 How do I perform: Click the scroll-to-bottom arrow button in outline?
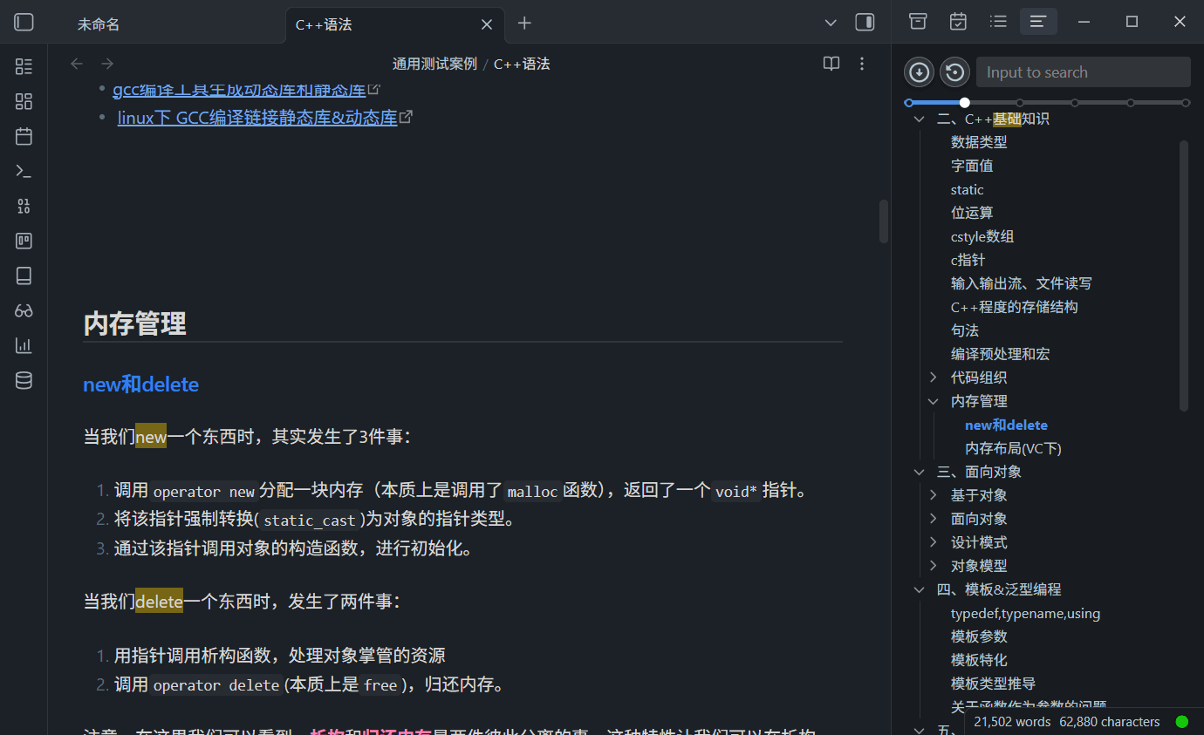pos(919,72)
